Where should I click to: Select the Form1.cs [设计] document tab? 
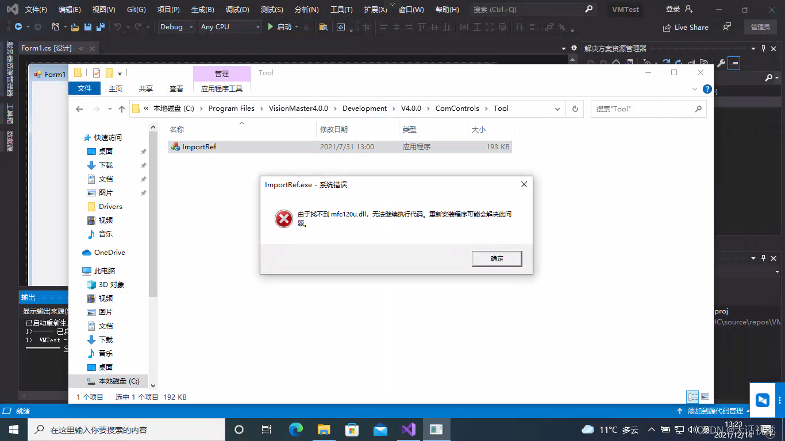pos(46,48)
